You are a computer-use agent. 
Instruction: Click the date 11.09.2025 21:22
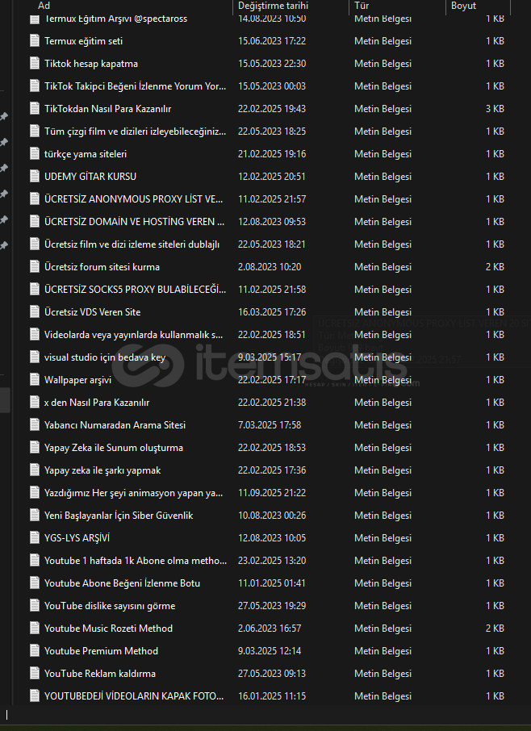(x=272, y=493)
